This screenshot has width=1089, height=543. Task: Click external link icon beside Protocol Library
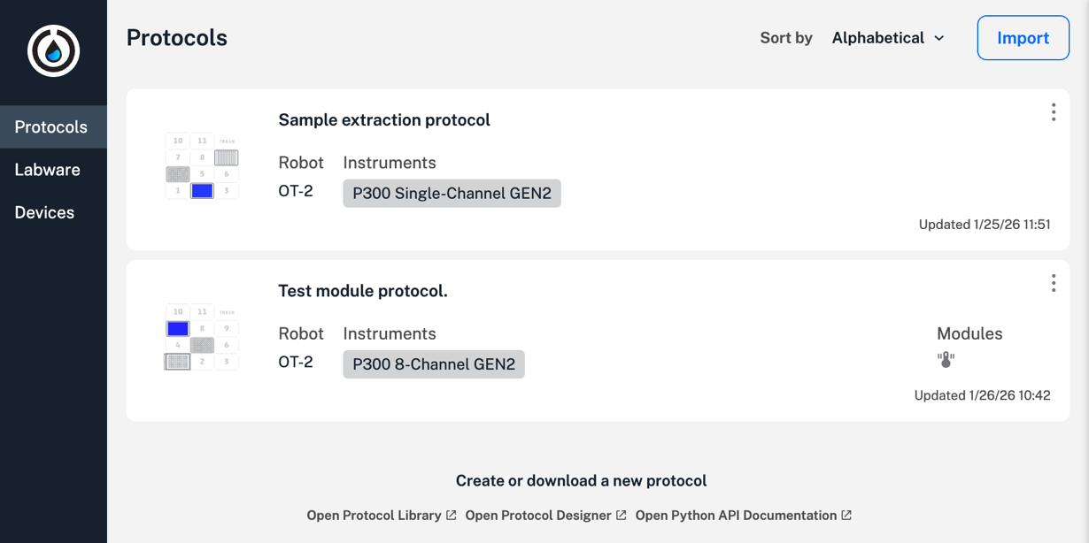click(452, 516)
